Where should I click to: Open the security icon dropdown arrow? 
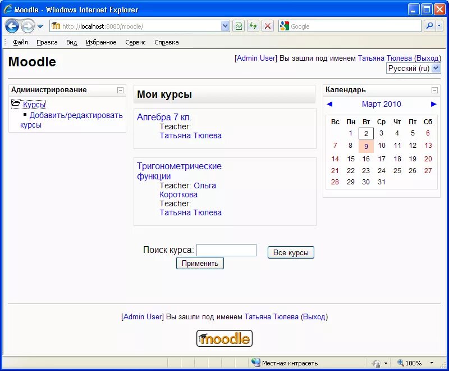pyautogui.click(x=386, y=363)
